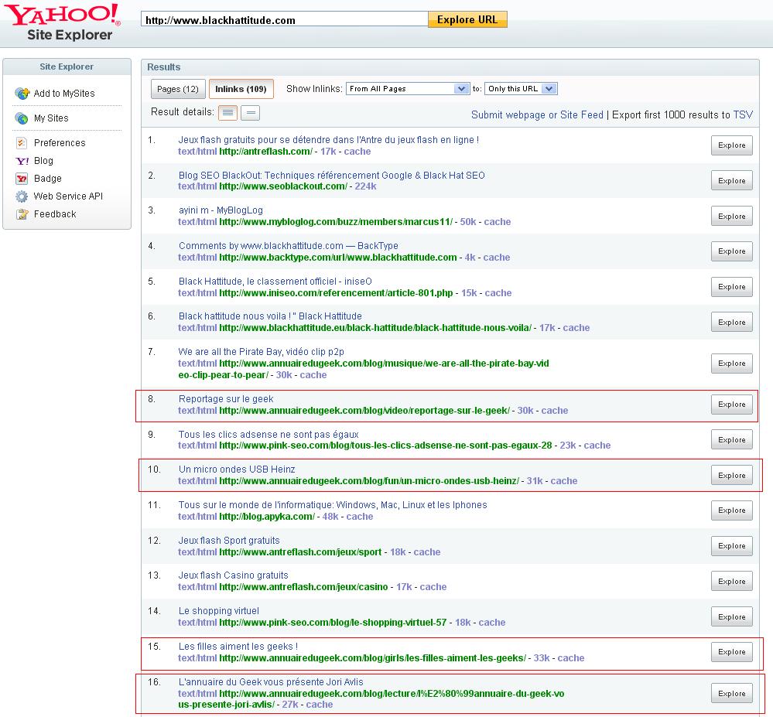The image size is (773, 717).
Task: Open the Feedback link
Action: point(55,214)
